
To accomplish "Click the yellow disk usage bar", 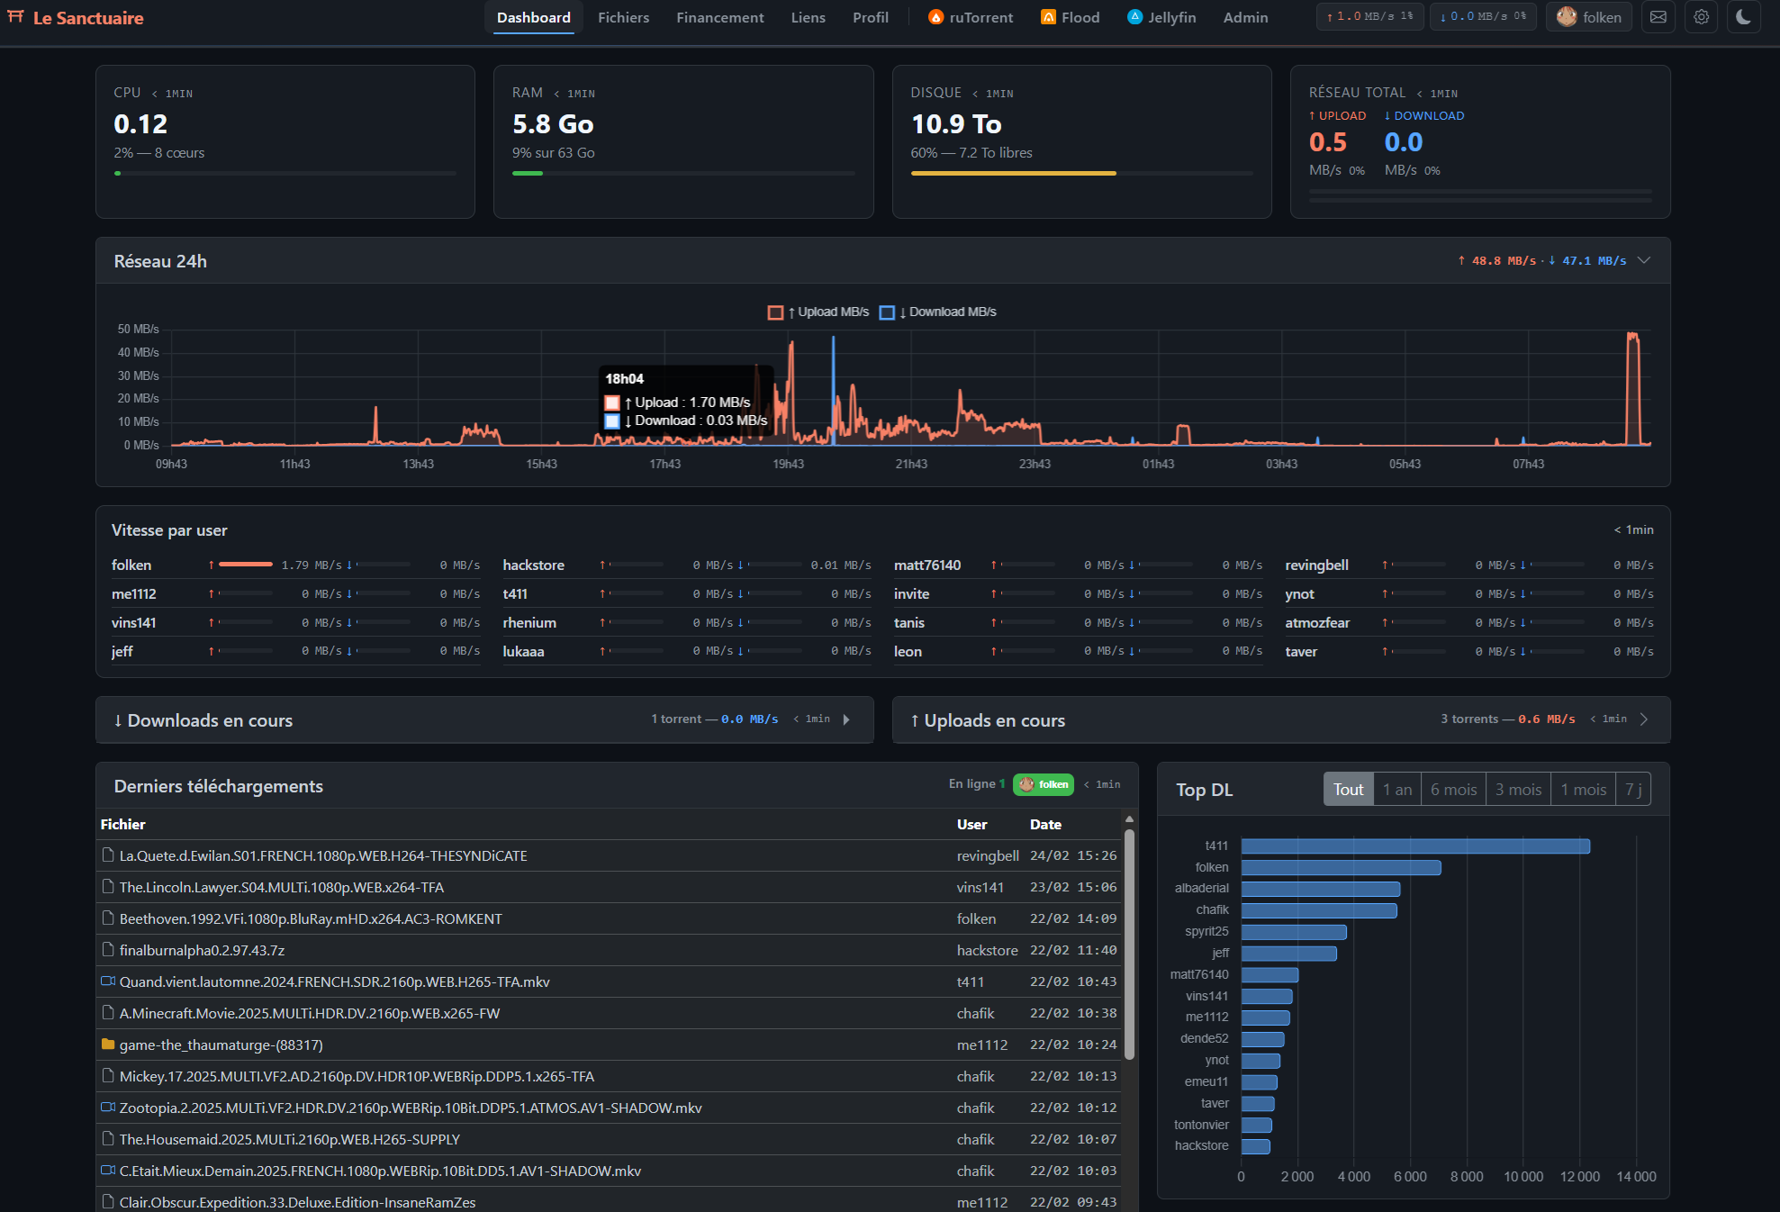I will pyautogui.click(x=1013, y=173).
